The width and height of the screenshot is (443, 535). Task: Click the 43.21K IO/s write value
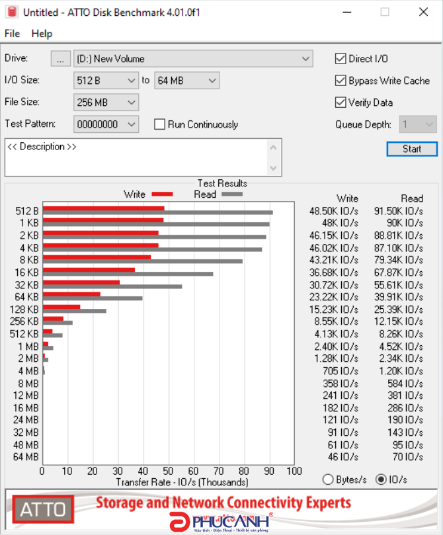click(x=333, y=260)
